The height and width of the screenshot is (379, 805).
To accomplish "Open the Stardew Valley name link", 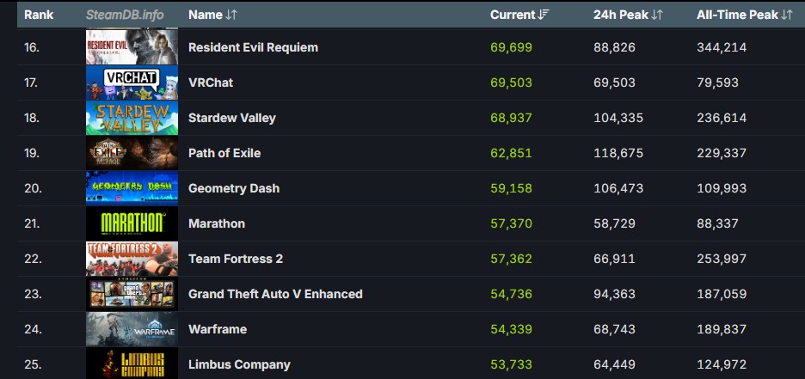I will click(232, 118).
